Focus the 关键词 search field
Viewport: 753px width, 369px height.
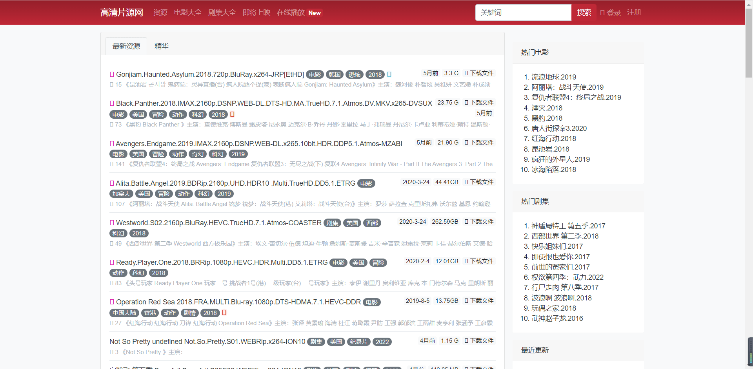coord(523,13)
